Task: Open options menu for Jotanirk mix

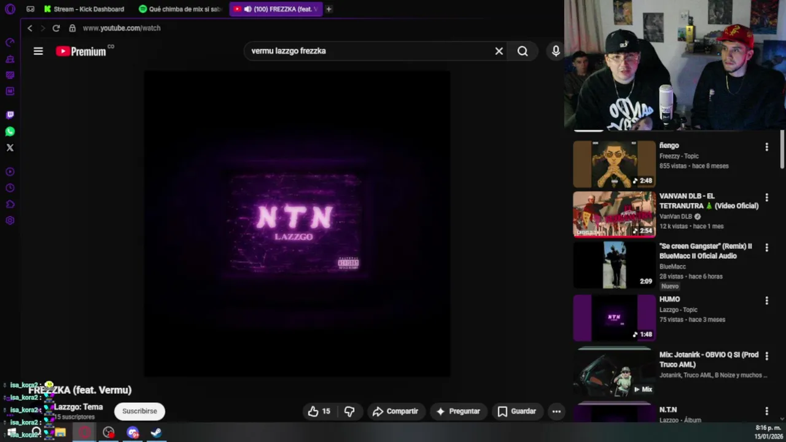Action: 766,356
